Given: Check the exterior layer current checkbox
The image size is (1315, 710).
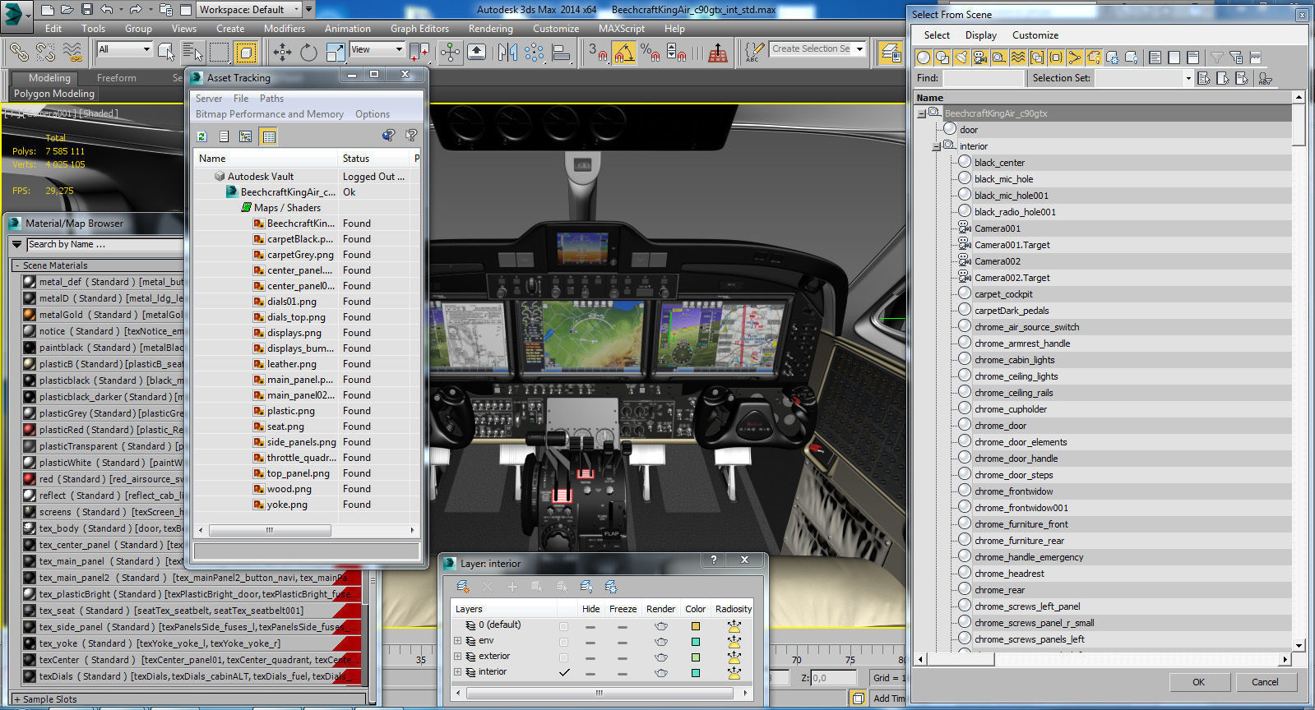Looking at the screenshot, I should tap(563, 657).
